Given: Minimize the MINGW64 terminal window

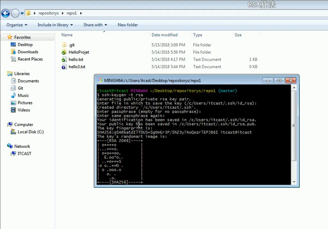Looking at the screenshot, I should [268, 80].
